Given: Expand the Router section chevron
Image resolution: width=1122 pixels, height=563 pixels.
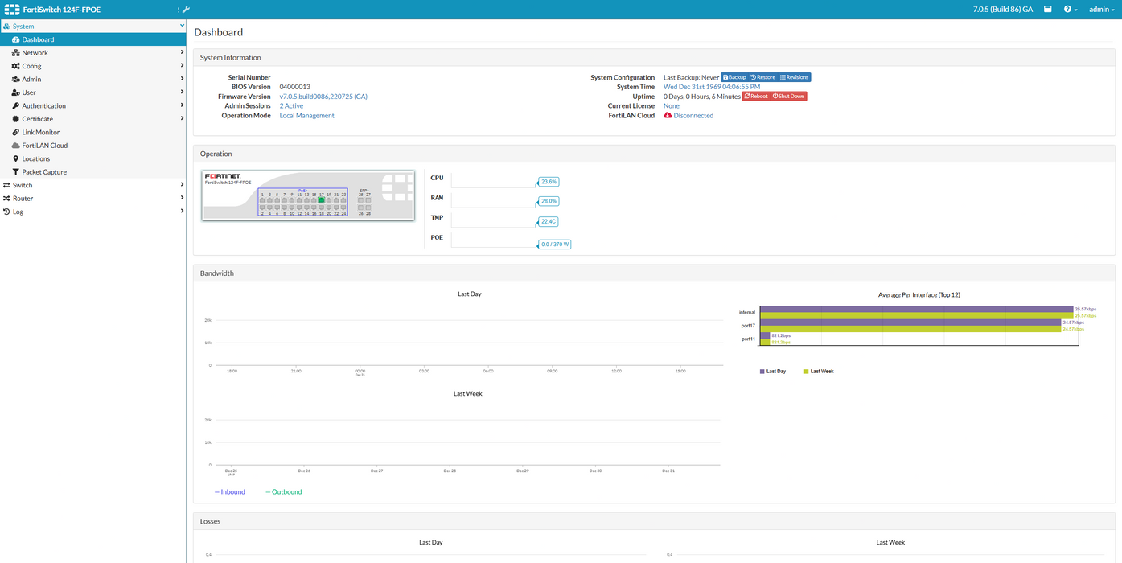Looking at the screenshot, I should (x=183, y=198).
